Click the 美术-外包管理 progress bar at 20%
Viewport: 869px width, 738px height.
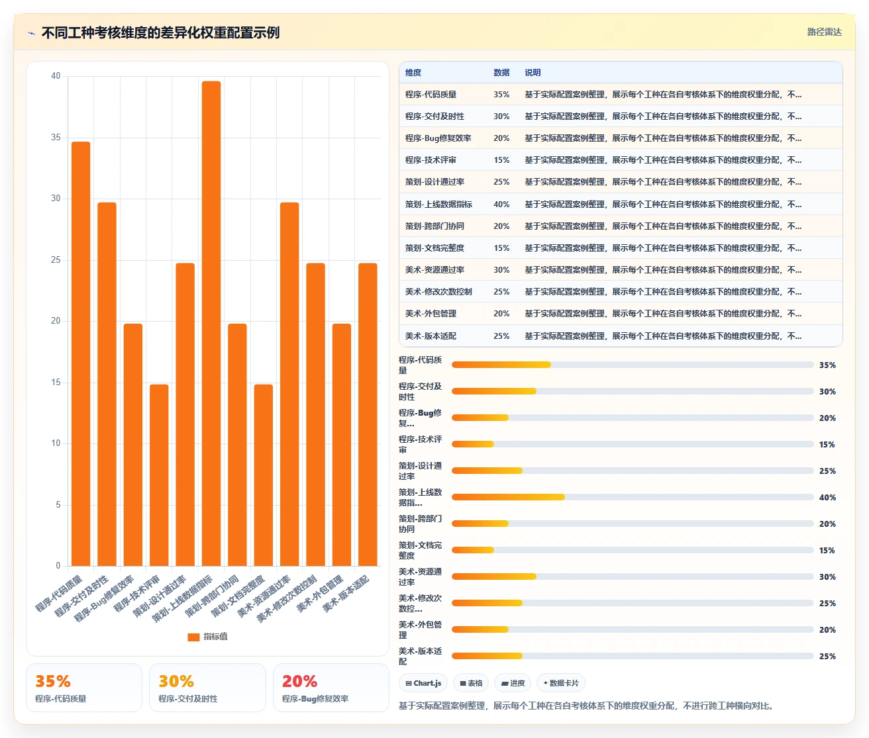click(633, 629)
